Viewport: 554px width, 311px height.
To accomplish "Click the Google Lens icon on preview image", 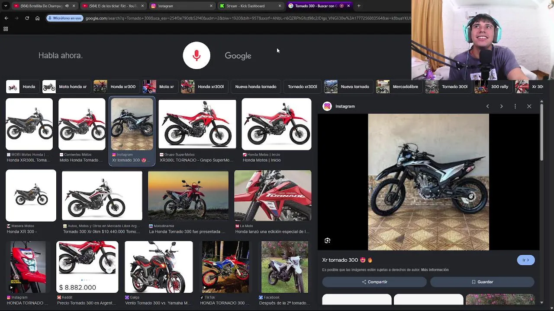I will (327, 241).
